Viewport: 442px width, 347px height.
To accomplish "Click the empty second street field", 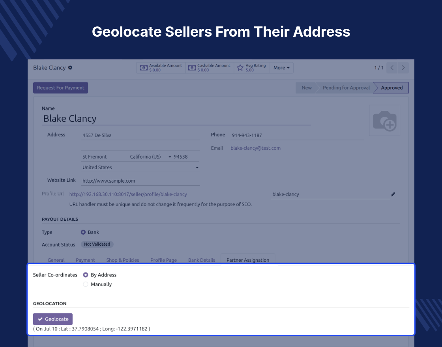I will coord(140,146).
